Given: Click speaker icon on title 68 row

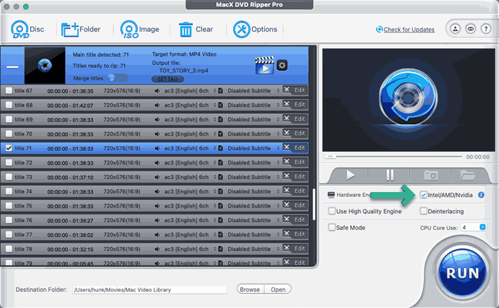Looking at the screenshot, I should (x=157, y=105).
